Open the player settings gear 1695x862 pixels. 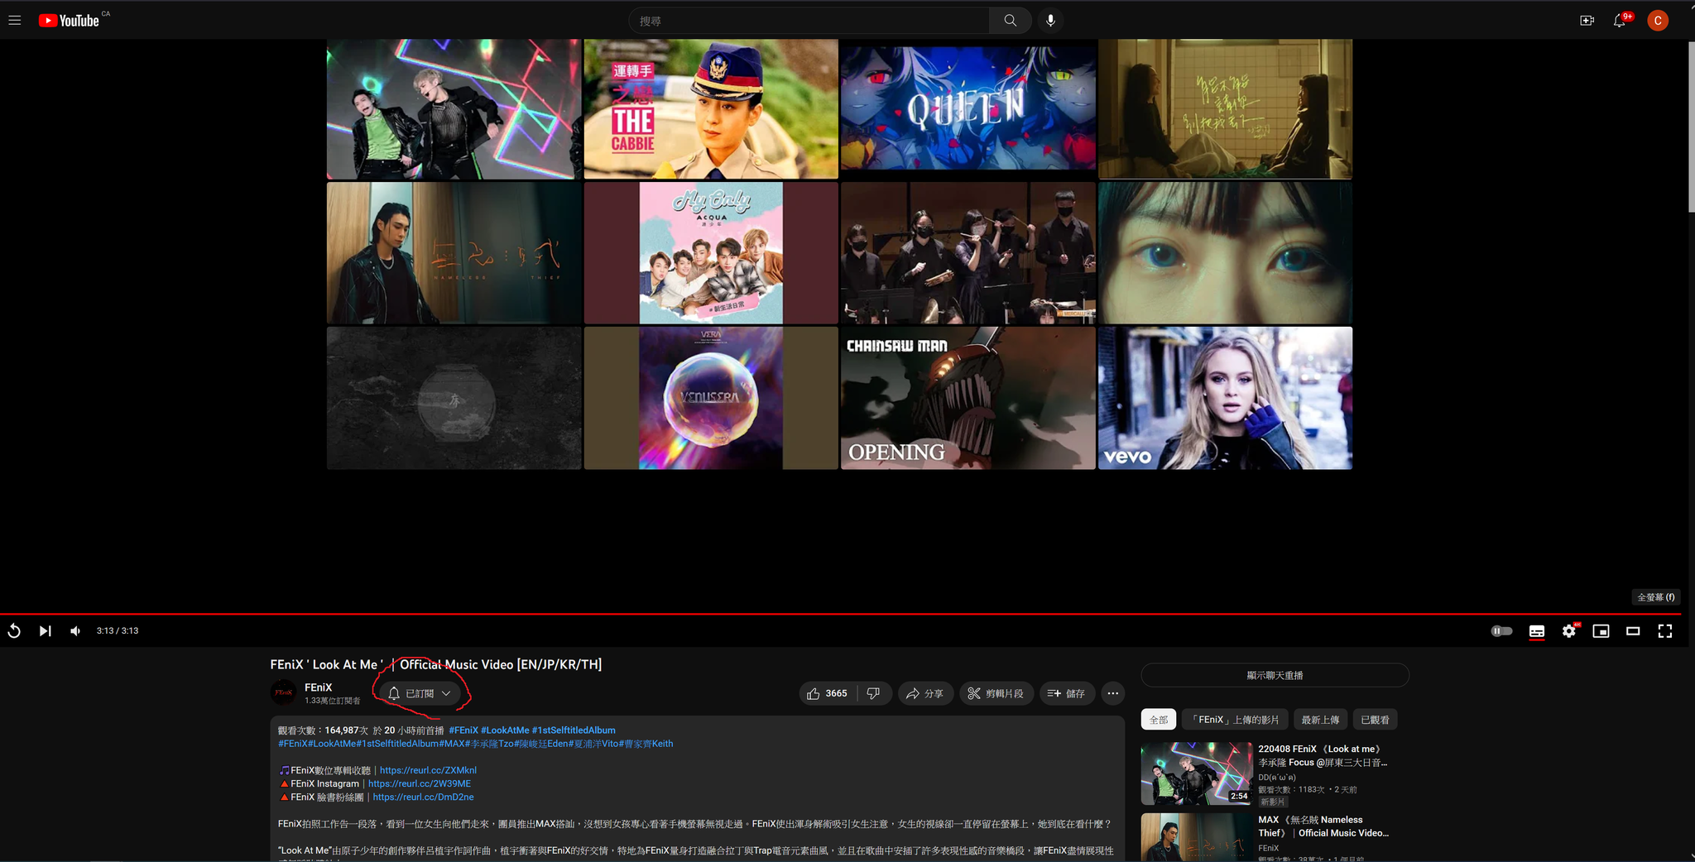pos(1569,631)
